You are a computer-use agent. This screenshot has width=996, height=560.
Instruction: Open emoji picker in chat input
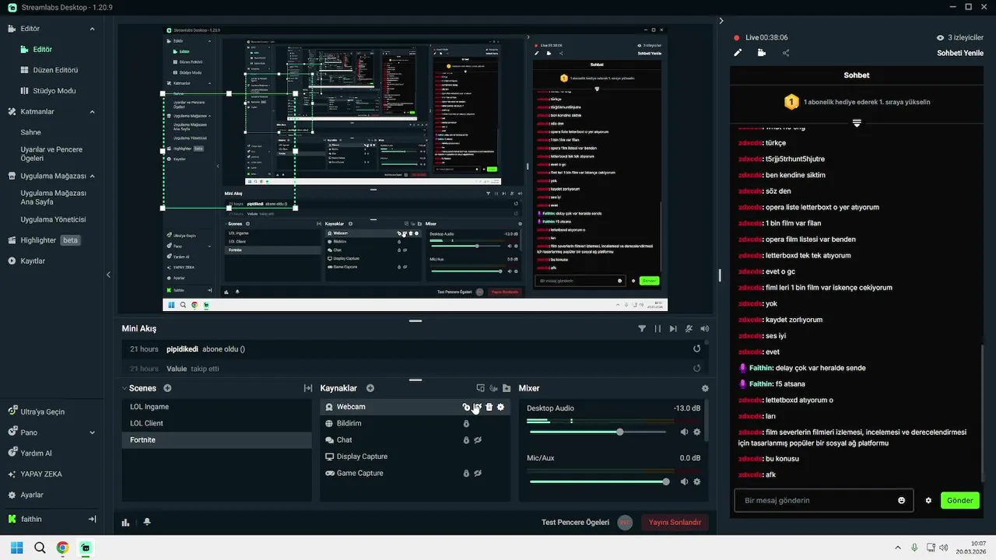(x=902, y=501)
